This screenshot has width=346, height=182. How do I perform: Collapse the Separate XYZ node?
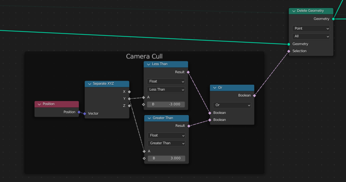click(90, 84)
